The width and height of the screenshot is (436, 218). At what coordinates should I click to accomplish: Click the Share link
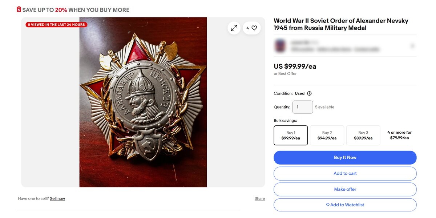click(260, 199)
